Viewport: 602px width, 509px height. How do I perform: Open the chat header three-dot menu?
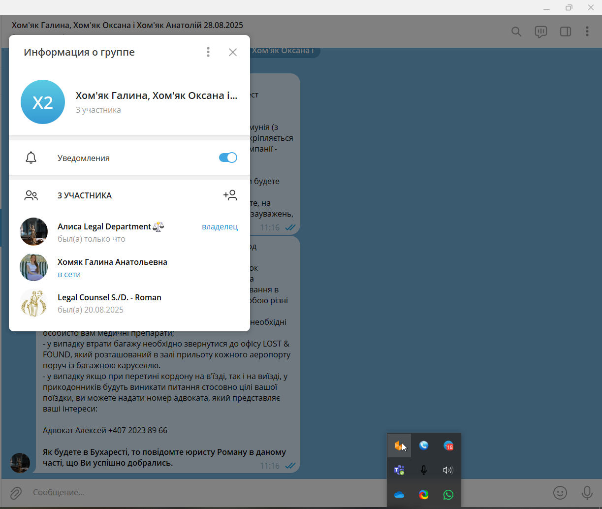click(x=587, y=32)
